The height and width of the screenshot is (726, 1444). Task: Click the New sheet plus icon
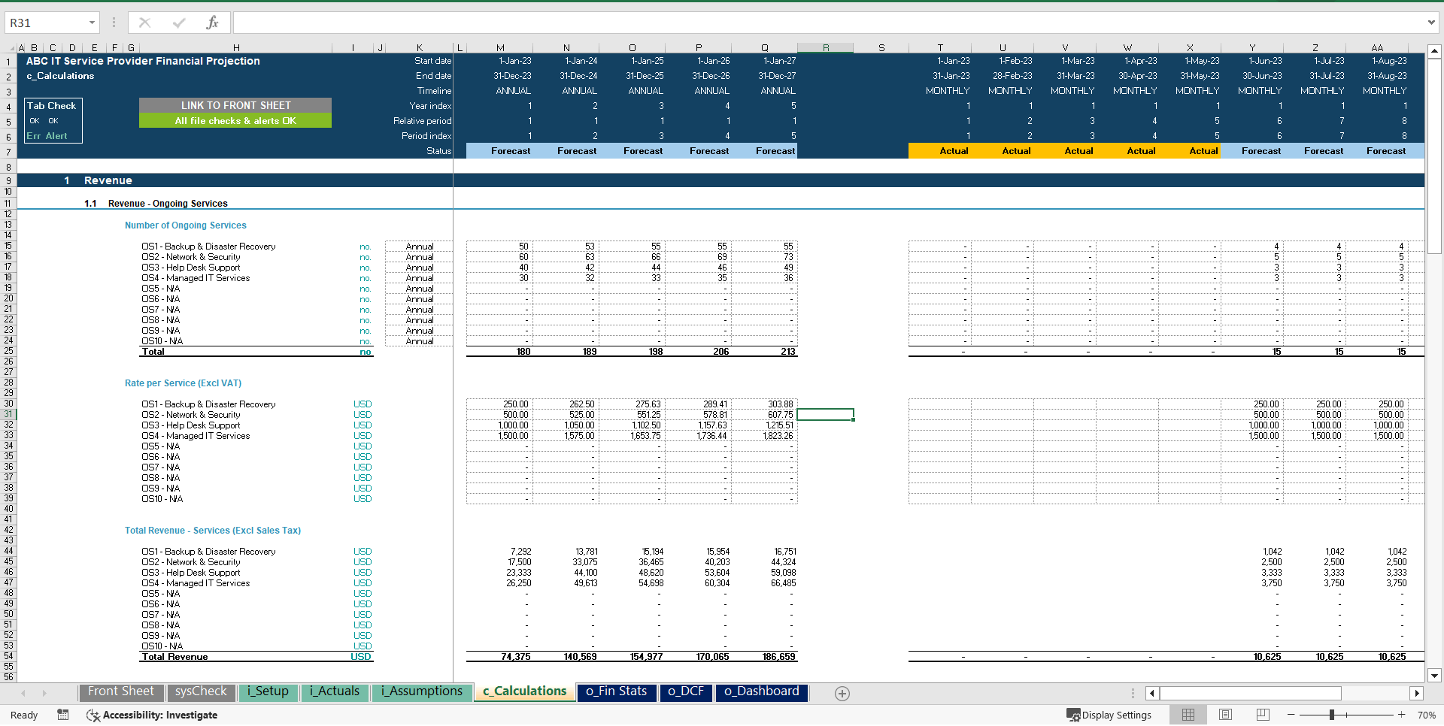click(x=842, y=694)
